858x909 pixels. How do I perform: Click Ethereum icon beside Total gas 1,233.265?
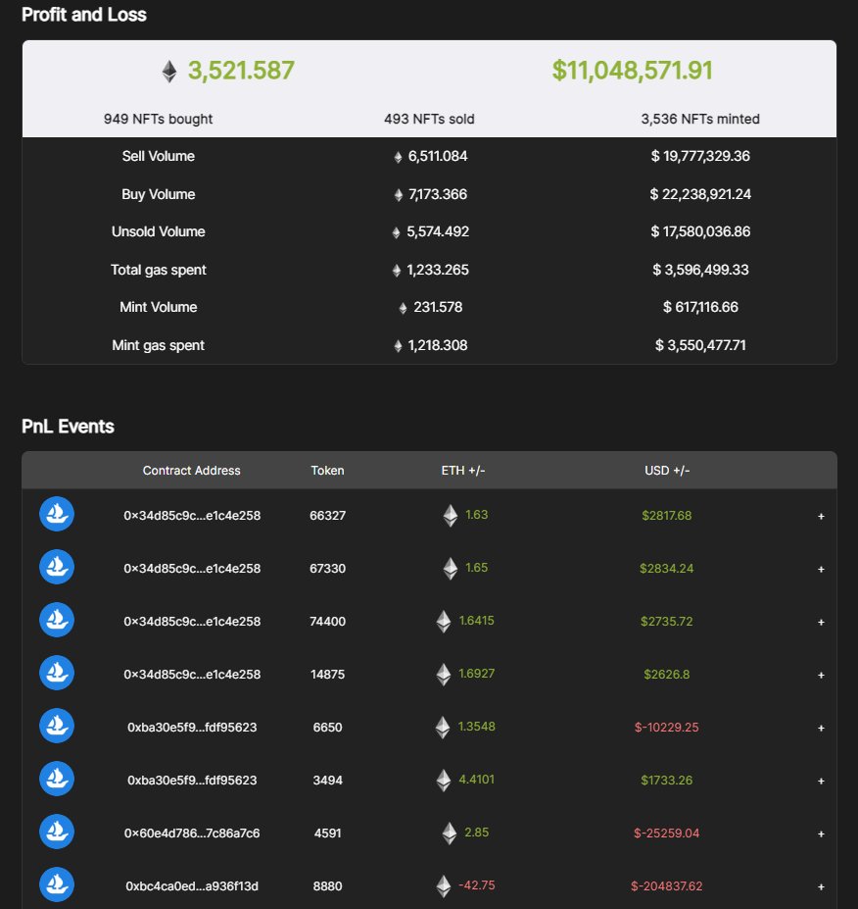tap(397, 271)
